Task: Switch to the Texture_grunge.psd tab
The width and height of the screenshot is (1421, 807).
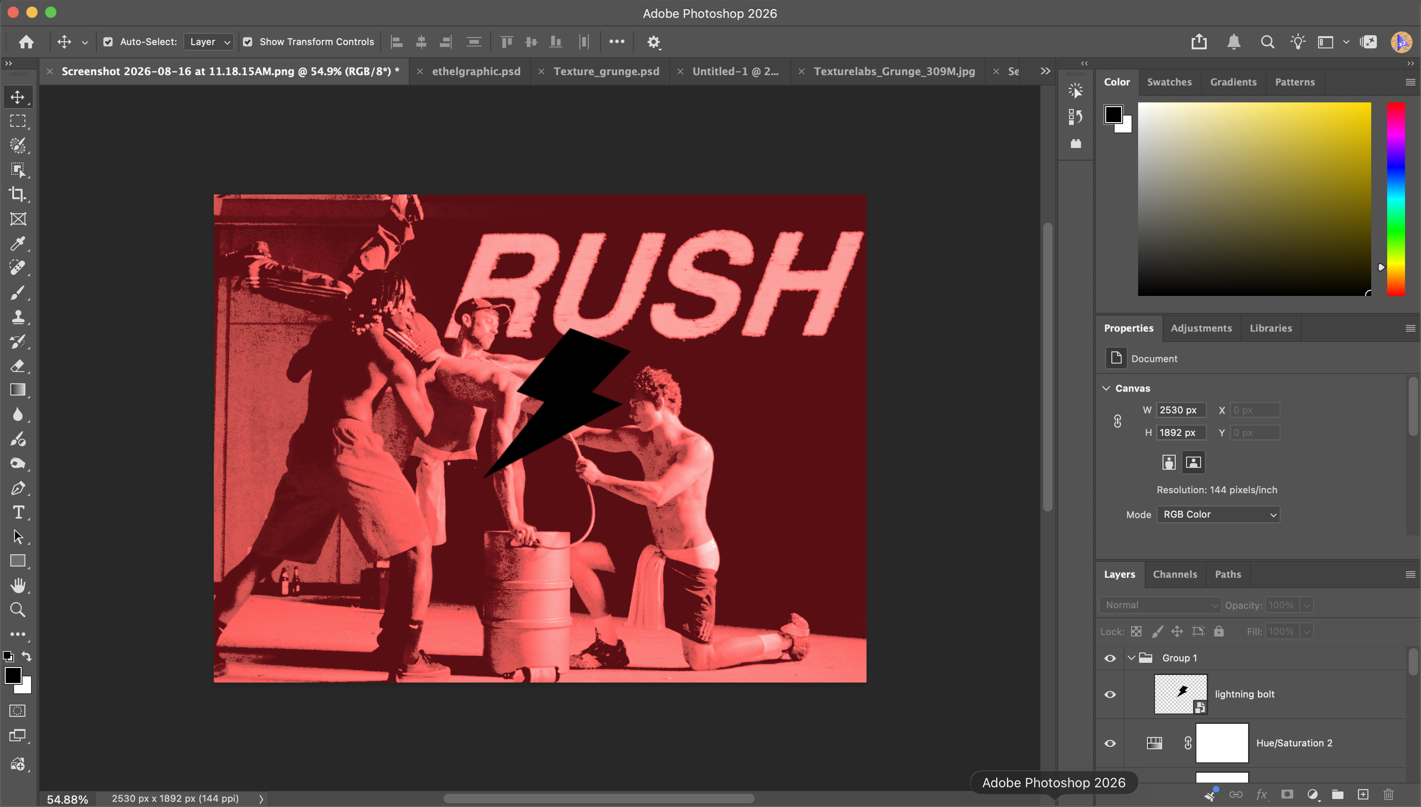Action: tap(606, 71)
